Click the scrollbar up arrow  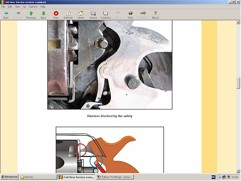238,22
